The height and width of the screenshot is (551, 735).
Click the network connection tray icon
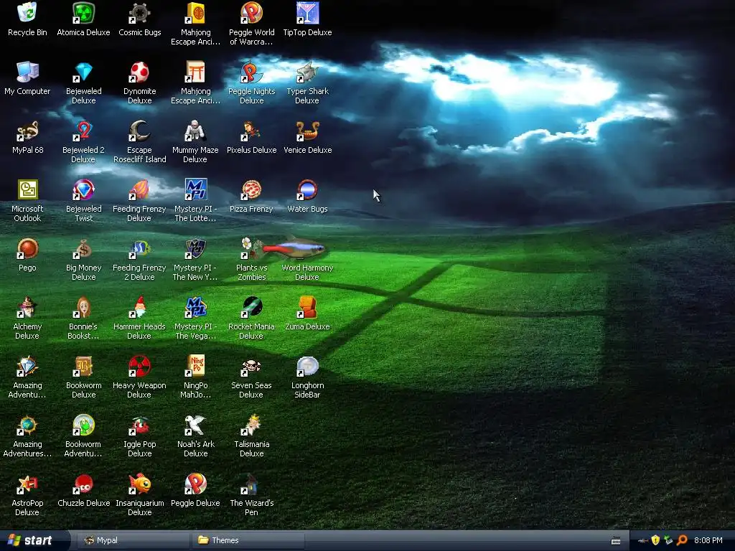click(668, 540)
